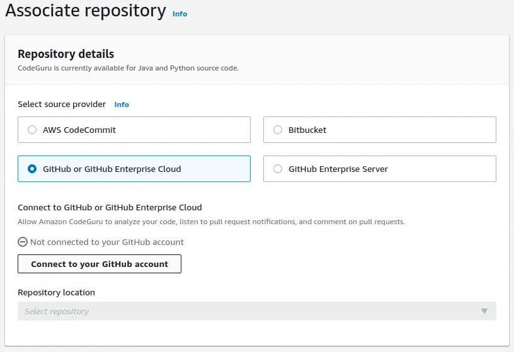This screenshot has height=352, width=514.
Task: Click the GitHub Enterprise Server label
Action: tap(338, 169)
